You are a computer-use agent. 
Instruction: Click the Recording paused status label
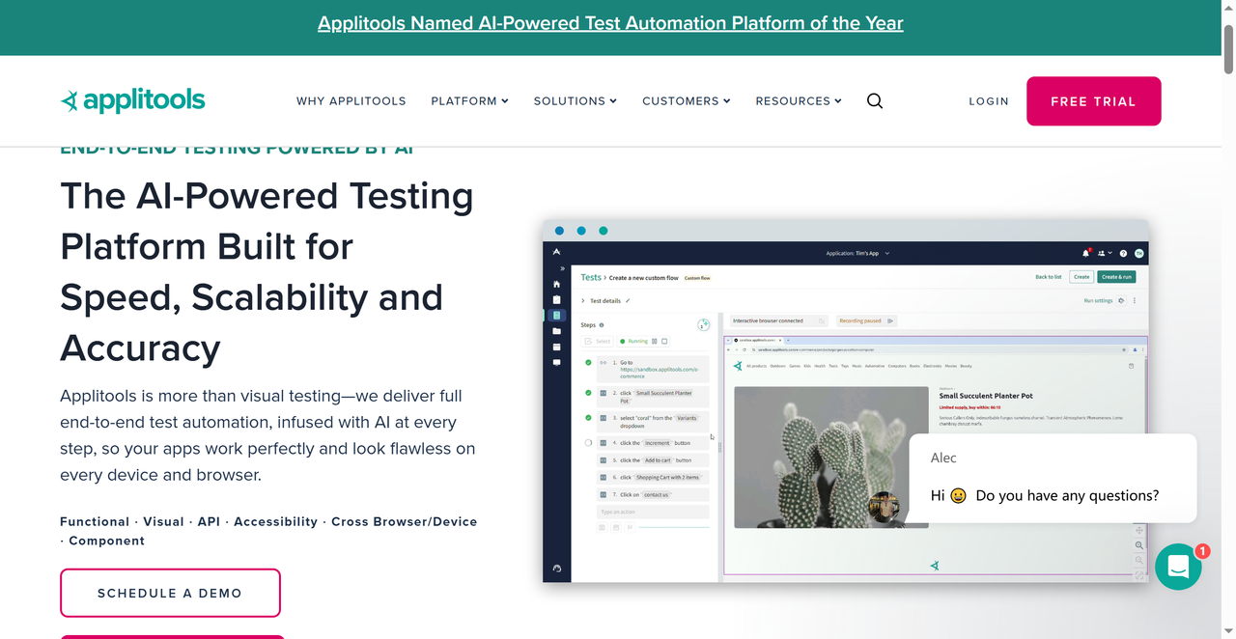(x=859, y=320)
